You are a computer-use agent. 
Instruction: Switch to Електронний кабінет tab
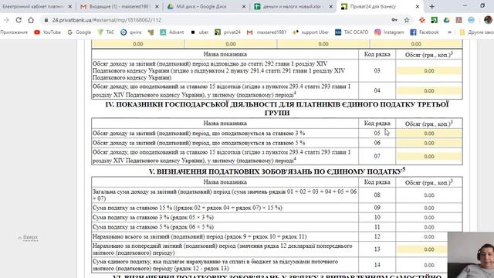point(37,6)
